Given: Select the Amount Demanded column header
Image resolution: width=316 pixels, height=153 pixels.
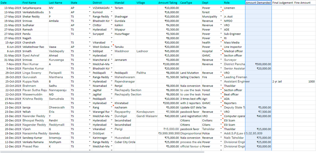Looking at the screenshot, I should click(x=258, y=3).
